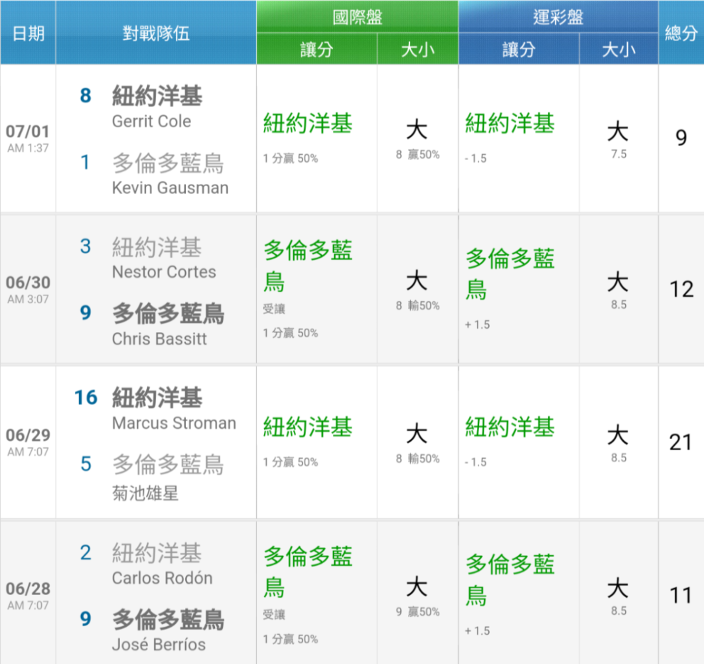Click 運彩盤 讓分 result 多倫多藍鳥 on 06/30
This screenshot has width=704, height=664.
pyautogui.click(x=510, y=274)
